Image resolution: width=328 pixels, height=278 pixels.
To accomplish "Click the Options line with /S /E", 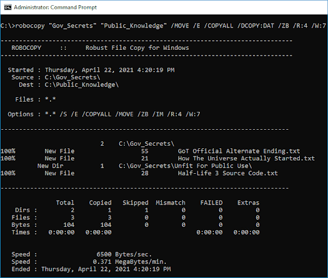I will click(x=104, y=114).
